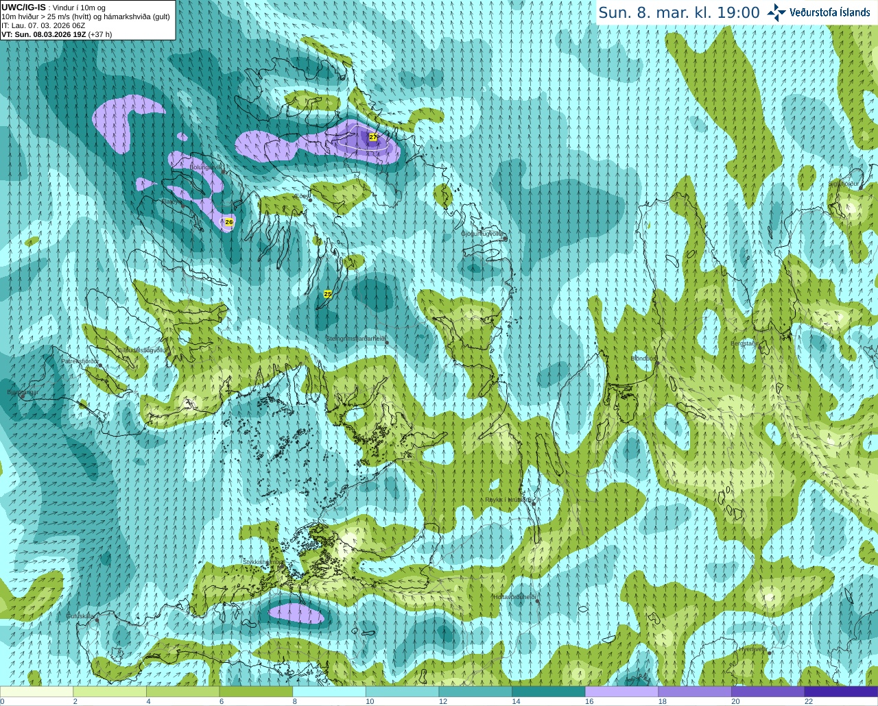The width and height of the screenshot is (878, 706).
Task: Click the 4–6 m/s green legend swatch
Action: 182,692
